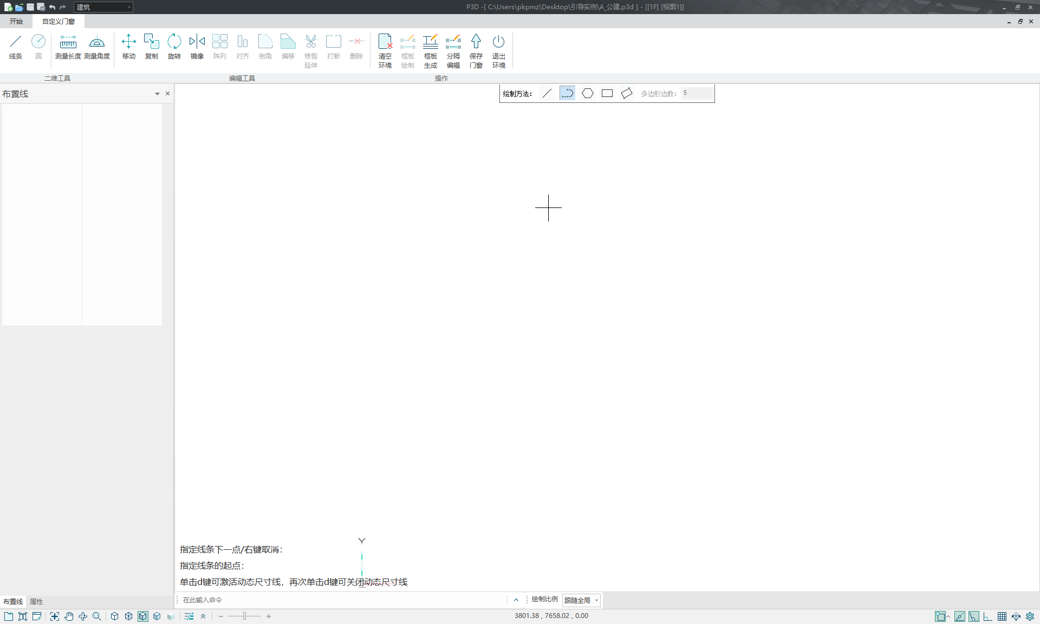Switch to the 属性 panel tab
Image resolution: width=1040 pixels, height=624 pixels.
(x=36, y=602)
